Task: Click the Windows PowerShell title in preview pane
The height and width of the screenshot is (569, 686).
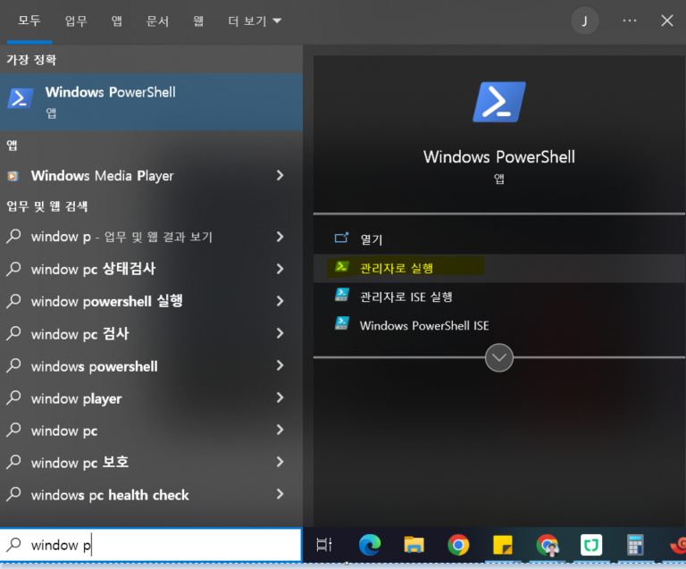Action: [x=499, y=156]
